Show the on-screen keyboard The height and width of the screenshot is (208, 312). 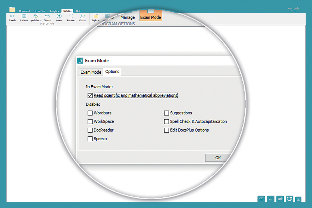click(x=289, y=199)
